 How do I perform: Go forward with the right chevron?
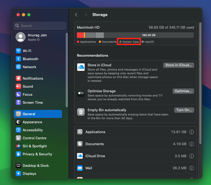pyautogui.click(x=86, y=15)
